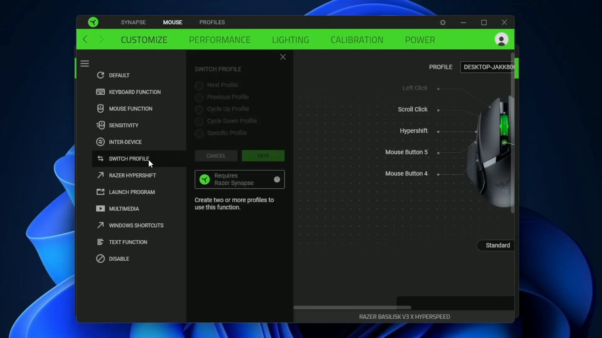Click Razer Synapse logo in Requires box
Screen dimensions: 602x338
pyautogui.click(x=205, y=179)
